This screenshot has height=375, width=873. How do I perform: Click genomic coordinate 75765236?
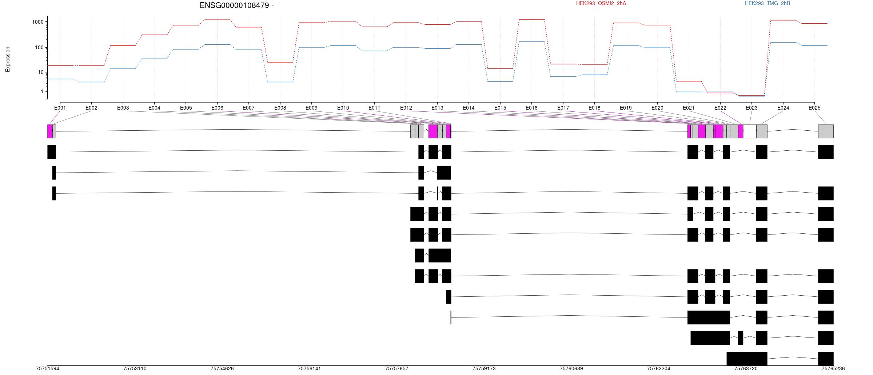833,368
